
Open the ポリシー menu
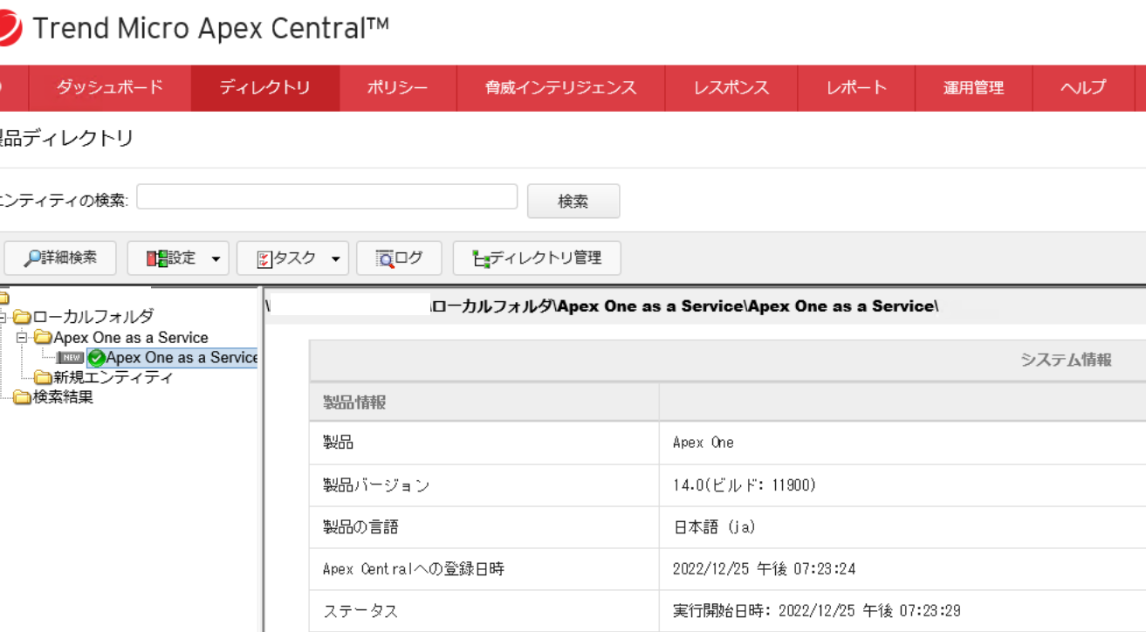(397, 87)
